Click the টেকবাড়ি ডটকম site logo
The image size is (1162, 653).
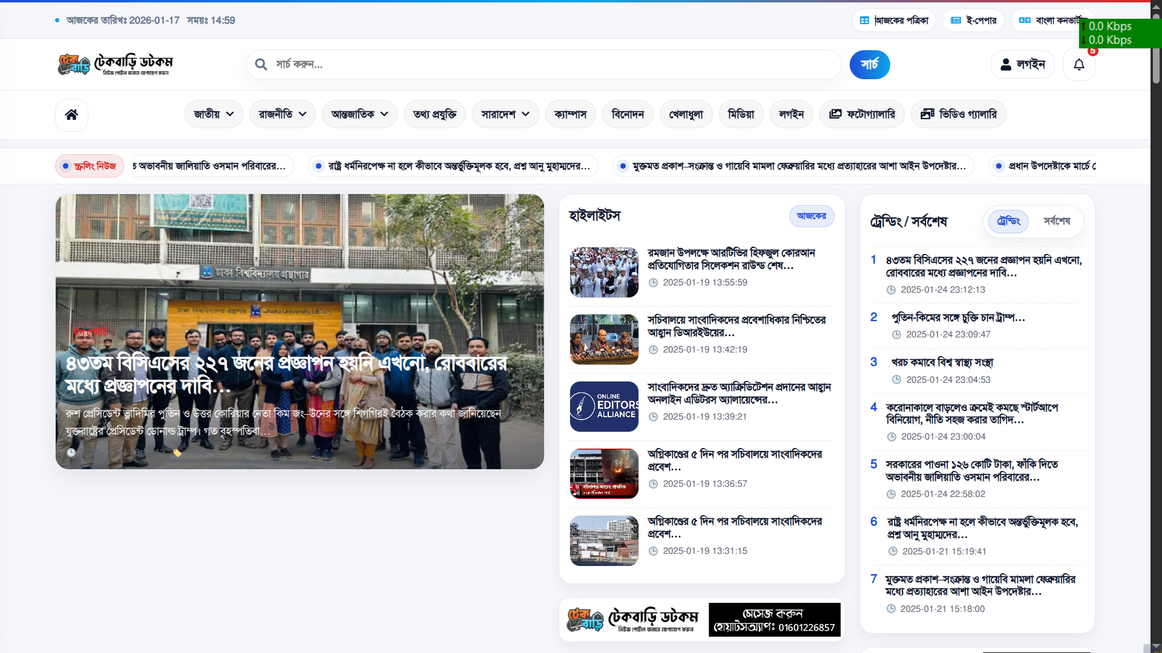click(x=115, y=64)
